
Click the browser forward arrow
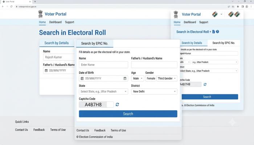[x=7, y=7]
